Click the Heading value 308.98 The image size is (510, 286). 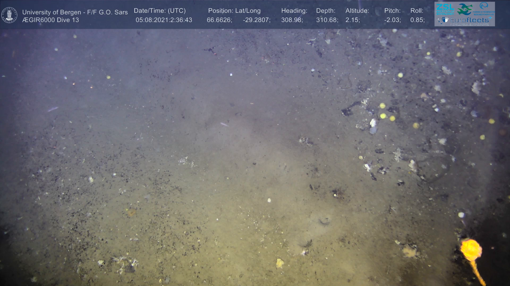[292, 20]
